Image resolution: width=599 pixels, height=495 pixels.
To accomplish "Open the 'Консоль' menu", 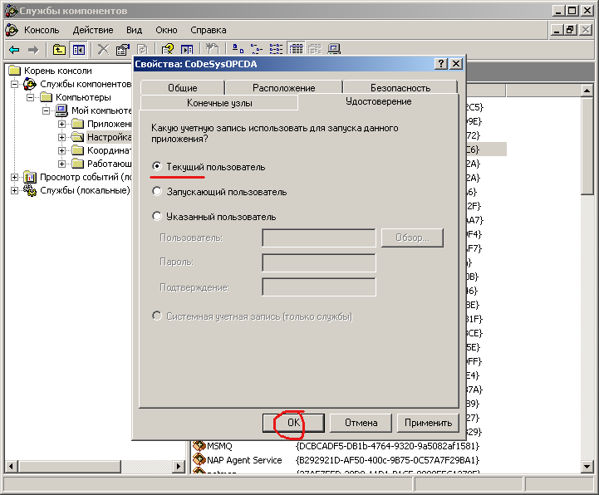I will point(42,30).
